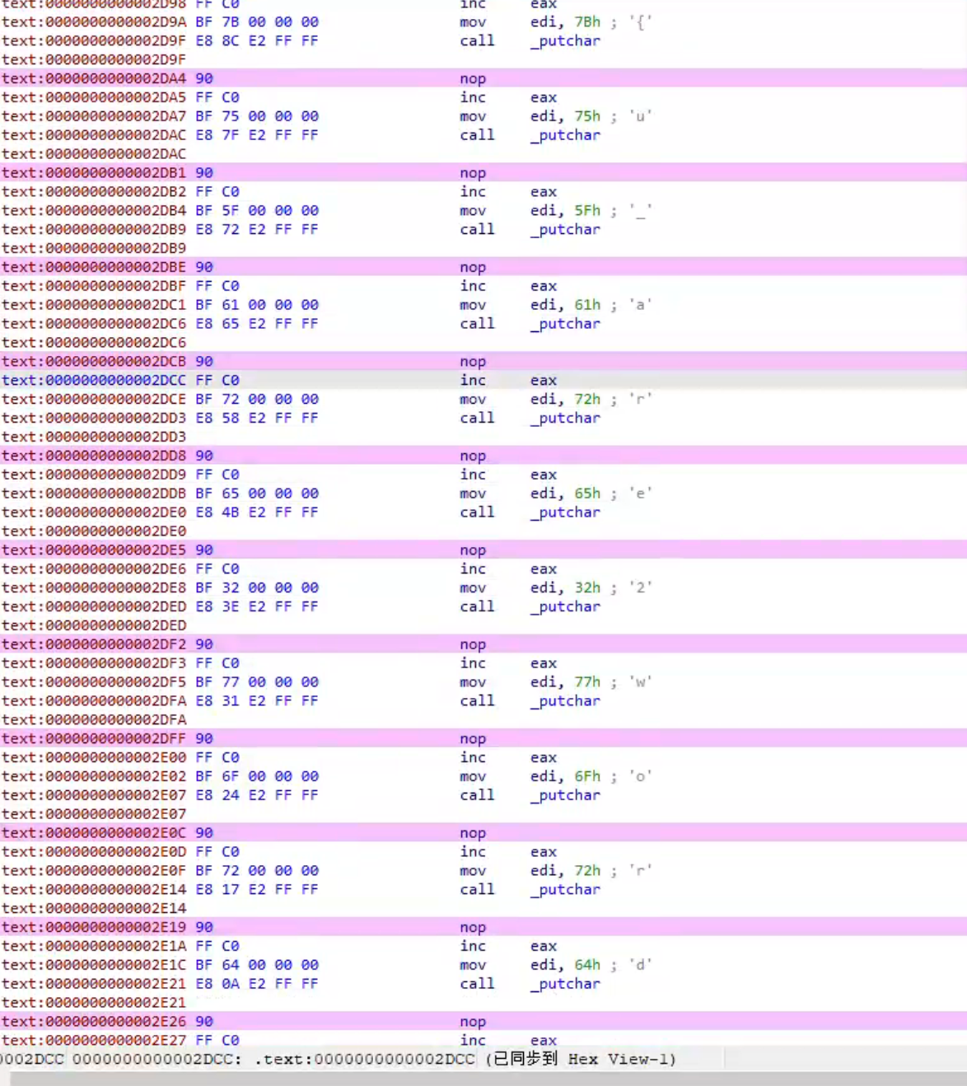Select the call mnemonic at 2DB9
This screenshot has height=1086, width=967.
(477, 229)
